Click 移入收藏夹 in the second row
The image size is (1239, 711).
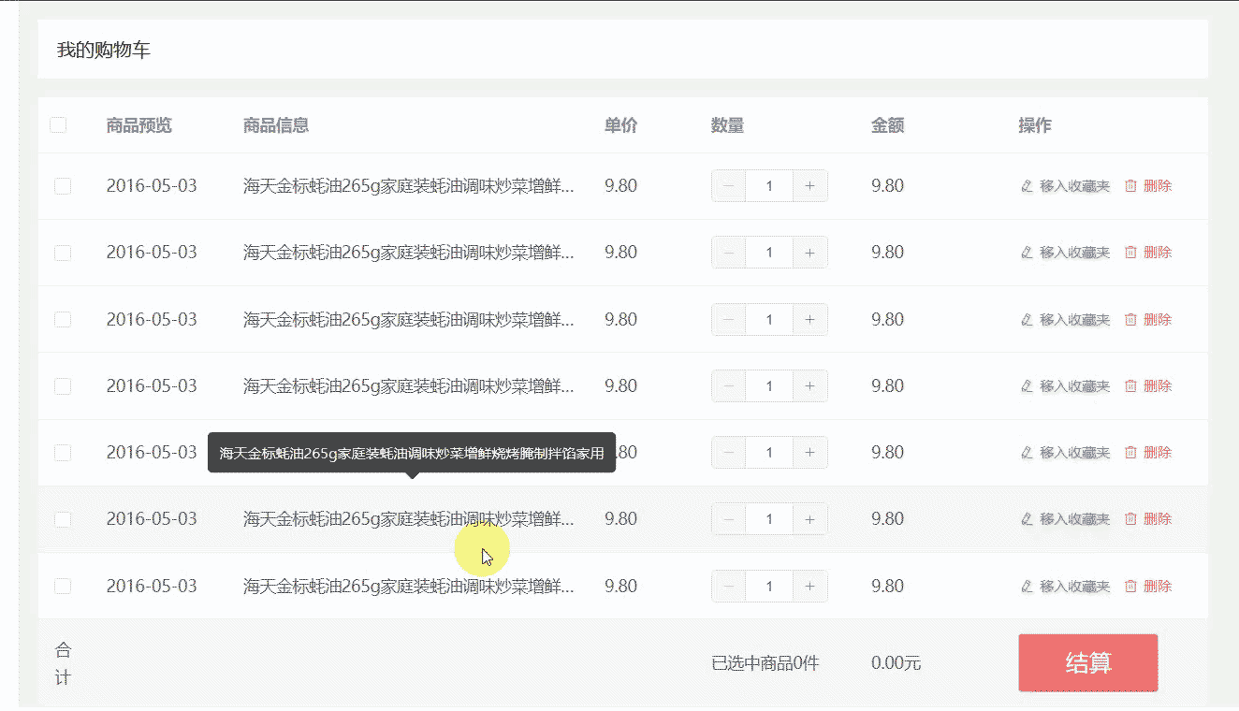(1065, 253)
